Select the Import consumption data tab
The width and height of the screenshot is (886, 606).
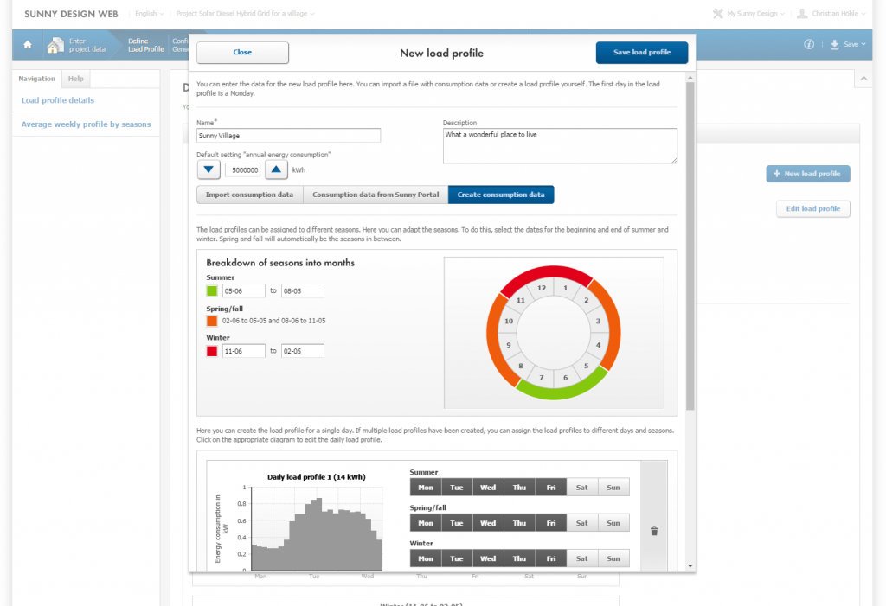pyautogui.click(x=249, y=195)
